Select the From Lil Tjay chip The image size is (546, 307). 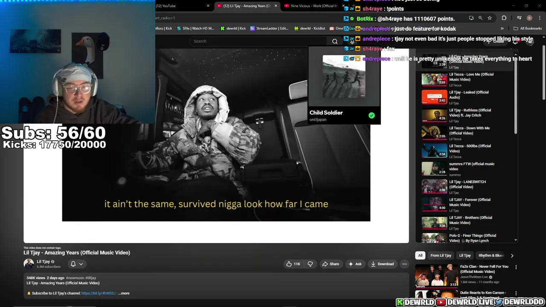point(441,255)
